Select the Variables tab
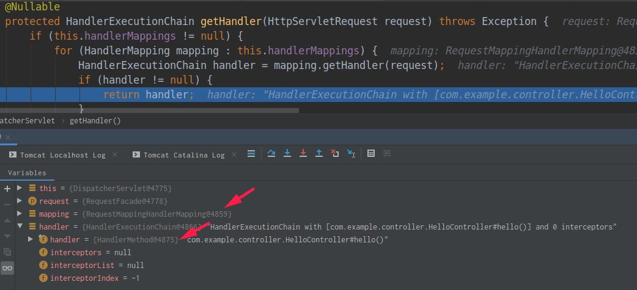Viewport: 637px width, 290px height. tap(26, 173)
